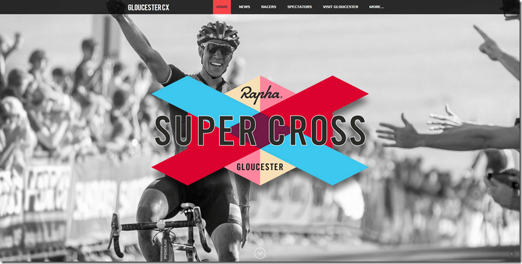The image size is (522, 264).
Task: Click the Rapha script logo
Action: (x=261, y=93)
